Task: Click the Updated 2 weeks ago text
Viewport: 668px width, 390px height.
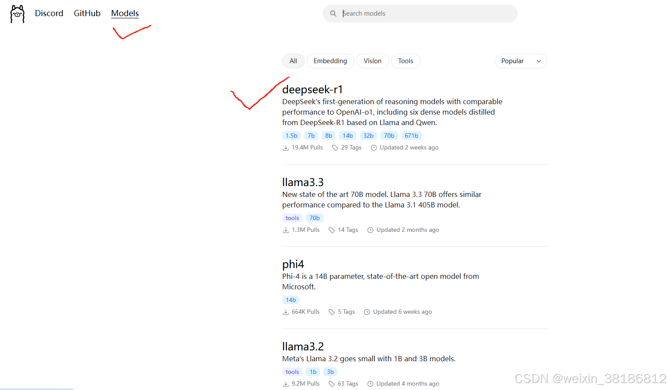Action: (x=409, y=148)
